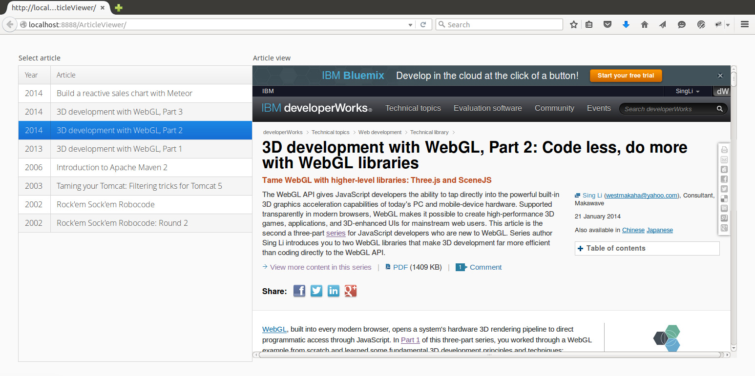Share via side StumbleUpon icon
Image resolution: width=755 pixels, height=376 pixels.
pyautogui.click(x=724, y=218)
